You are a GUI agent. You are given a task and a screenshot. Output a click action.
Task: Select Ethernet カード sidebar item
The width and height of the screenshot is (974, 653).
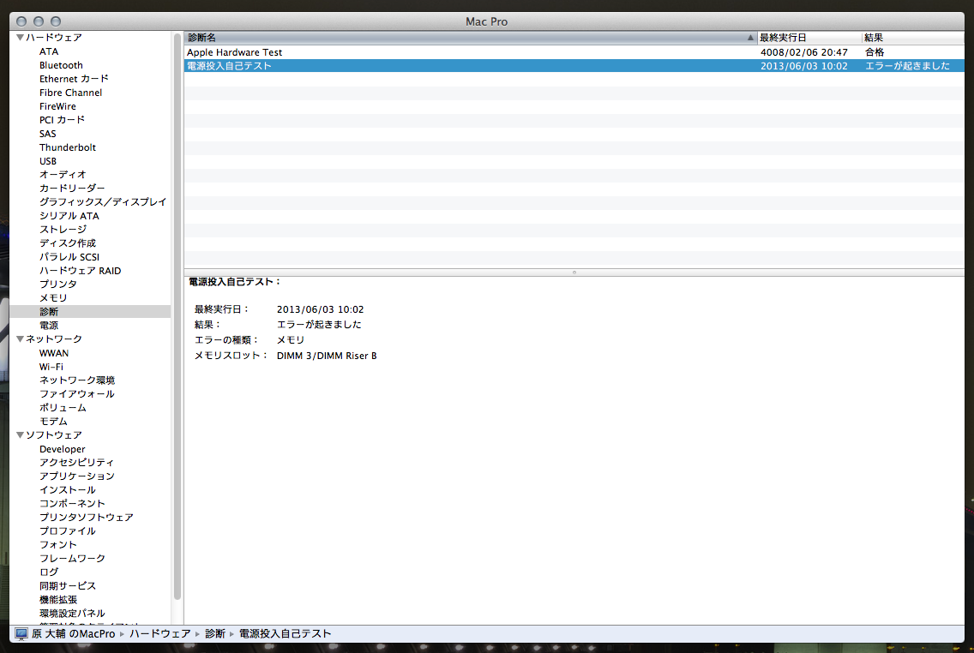pyautogui.click(x=73, y=79)
